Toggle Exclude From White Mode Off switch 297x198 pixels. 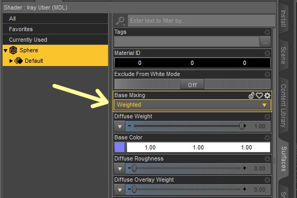point(192,84)
